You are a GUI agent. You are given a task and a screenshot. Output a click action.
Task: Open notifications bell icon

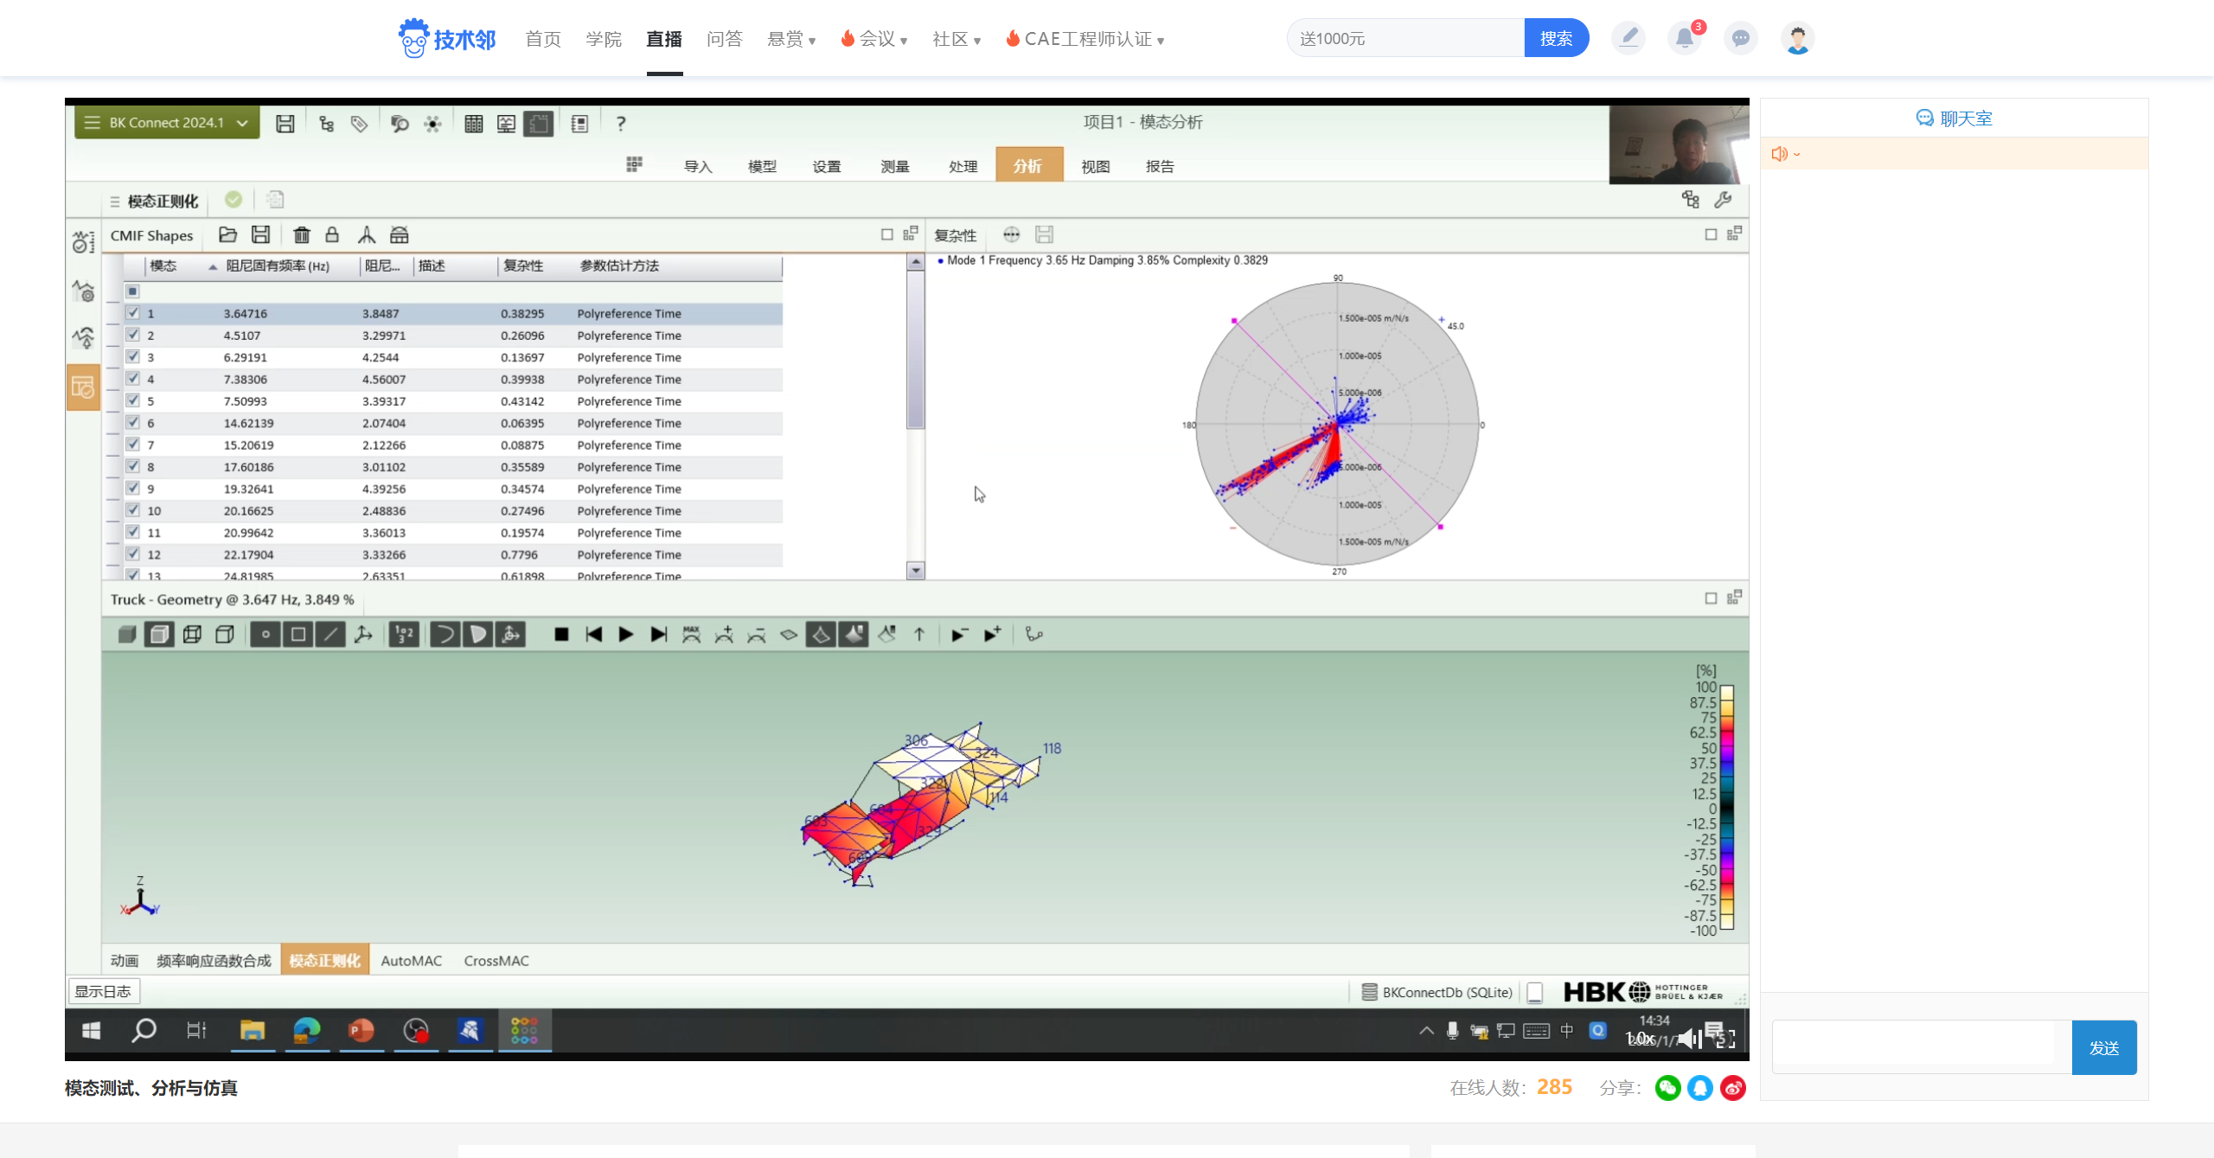coord(1684,38)
